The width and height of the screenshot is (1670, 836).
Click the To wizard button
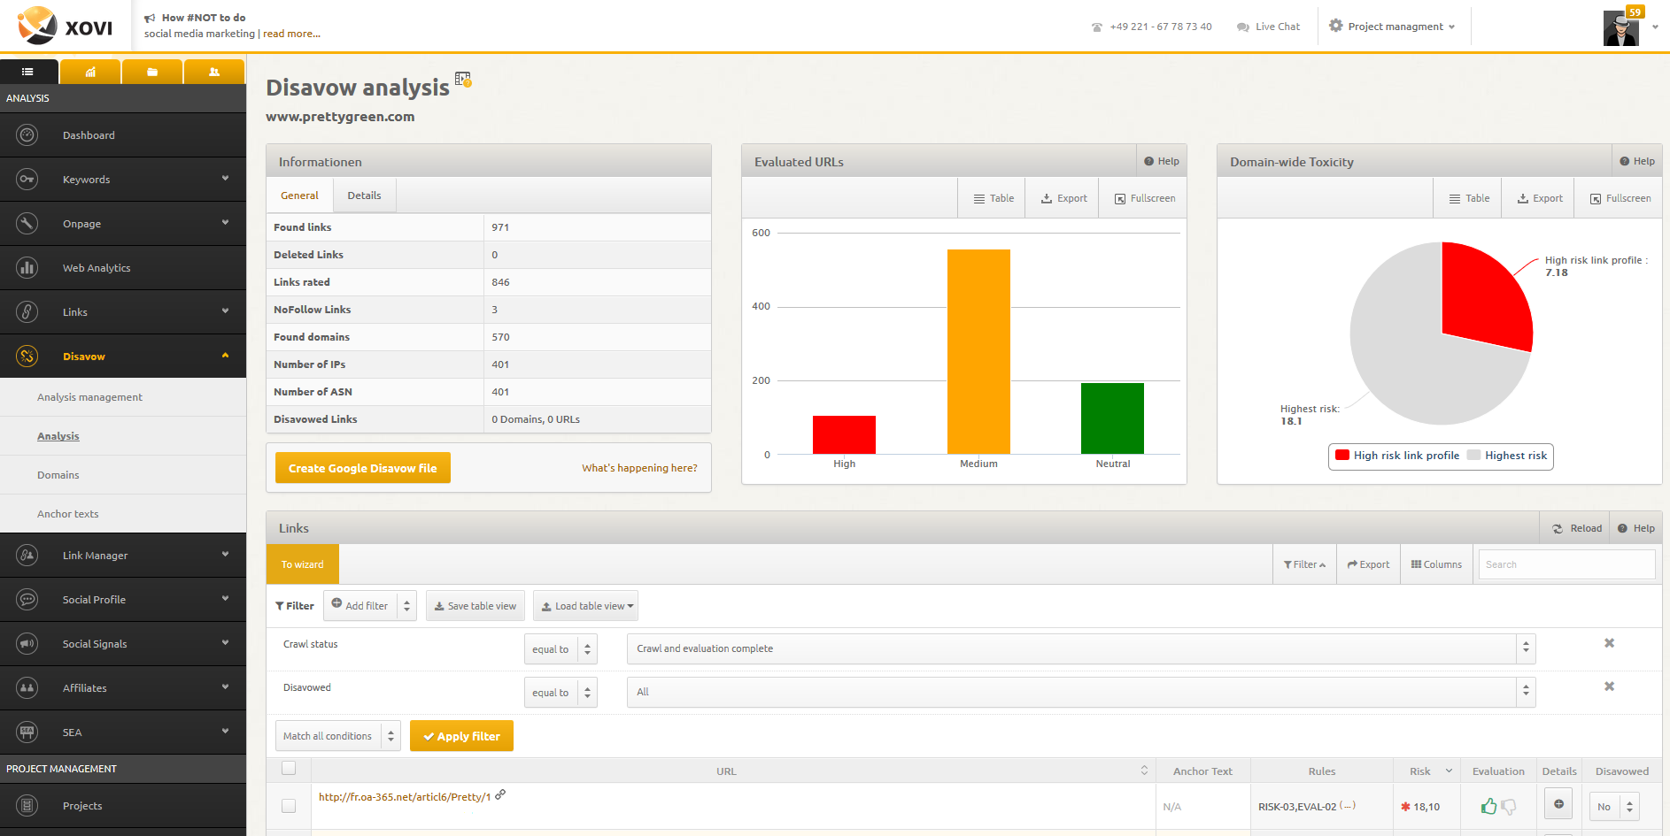click(x=302, y=564)
